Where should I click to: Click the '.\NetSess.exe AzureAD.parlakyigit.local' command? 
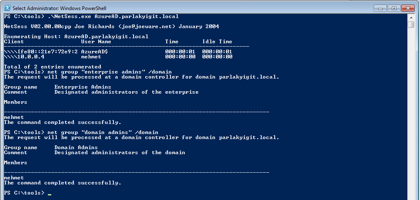(113, 17)
